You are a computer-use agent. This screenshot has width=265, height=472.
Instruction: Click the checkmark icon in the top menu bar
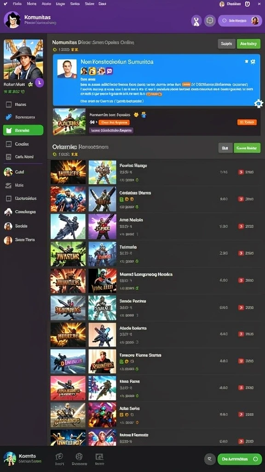[x=5, y=4]
